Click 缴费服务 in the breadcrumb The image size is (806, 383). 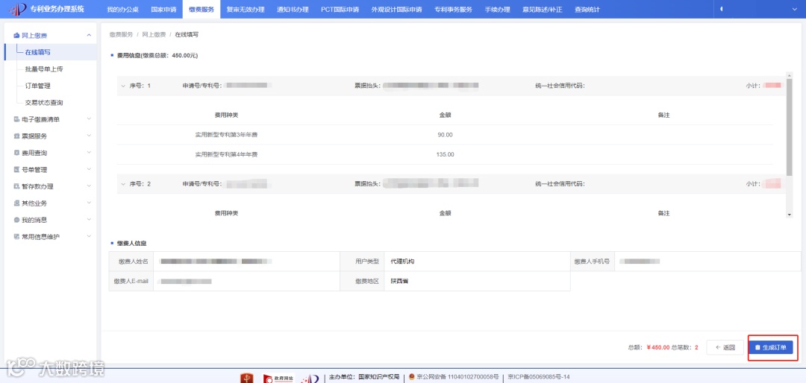coord(121,34)
